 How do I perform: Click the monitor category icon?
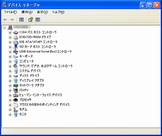[x=15, y=114]
